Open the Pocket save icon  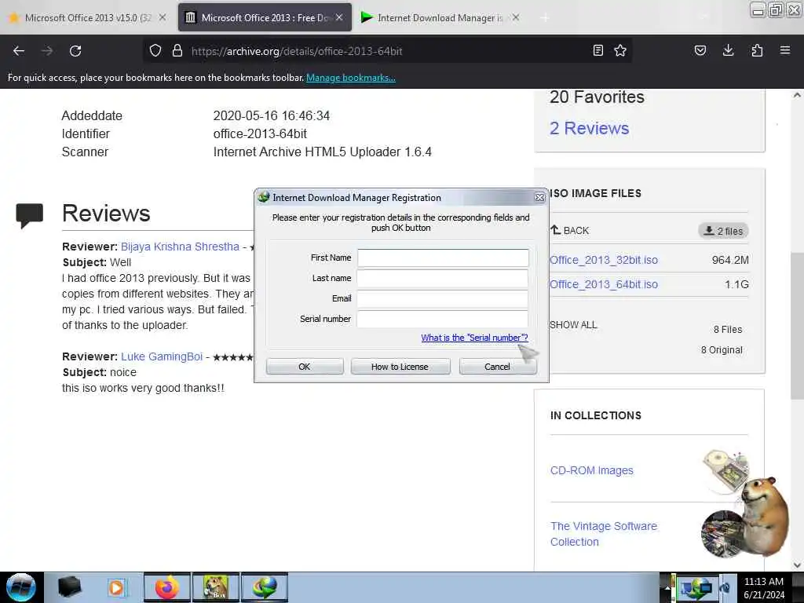click(x=700, y=51)
